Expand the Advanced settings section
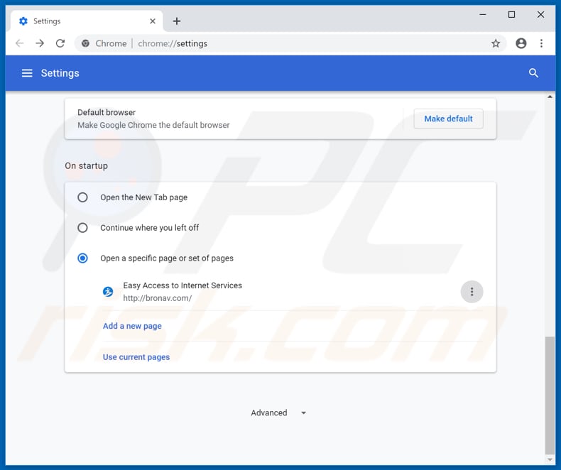The height and width of the screenshot is (470, 561). [x=269, y=412]
